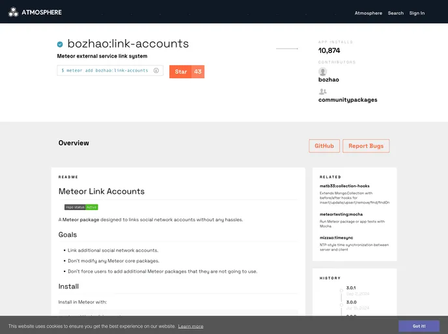The height and width of the screenshot is (334, 448).
Task: Open related package meteortesting:mocha
Action: (341, 215)
